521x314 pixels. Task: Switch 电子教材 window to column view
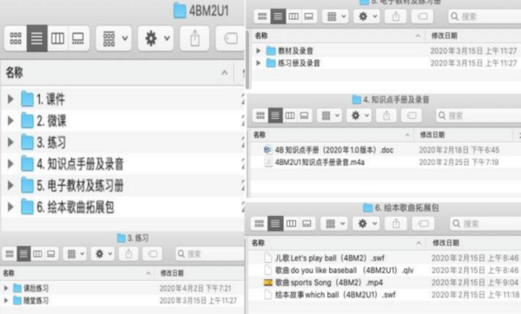(293, 16)
